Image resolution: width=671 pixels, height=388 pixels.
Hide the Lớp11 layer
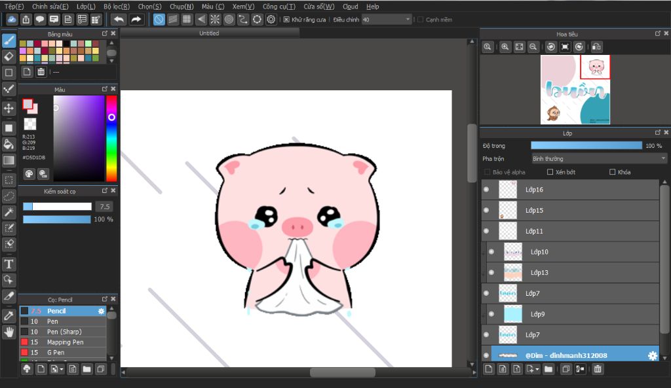(x=486, y=231)
